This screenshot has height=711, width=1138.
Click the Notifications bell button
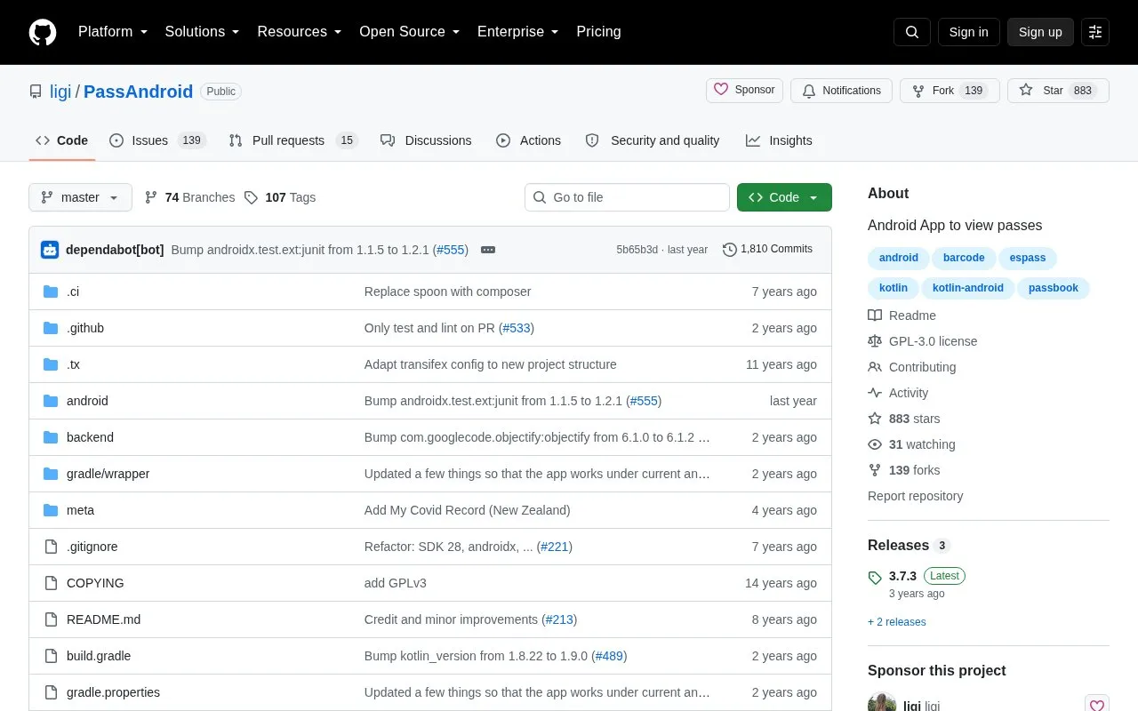(x=841, y=91)
